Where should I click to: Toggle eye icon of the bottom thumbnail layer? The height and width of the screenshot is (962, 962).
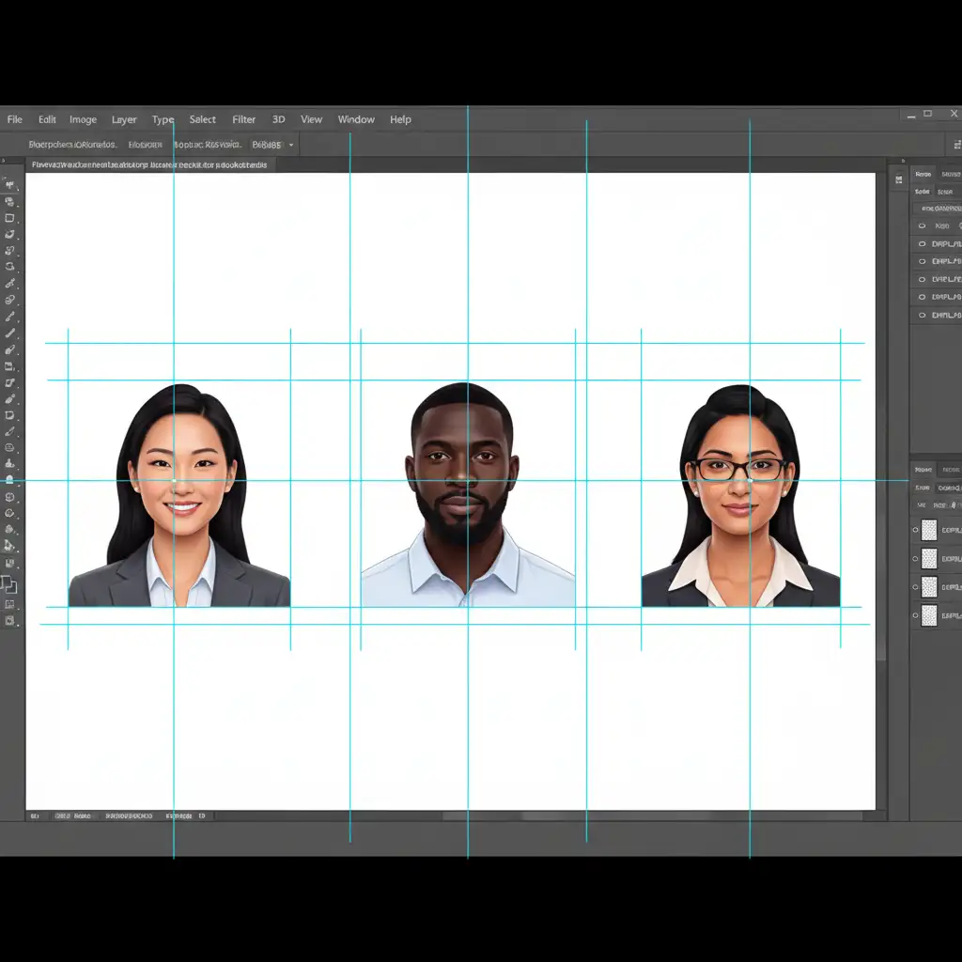(x=916, y=615)
